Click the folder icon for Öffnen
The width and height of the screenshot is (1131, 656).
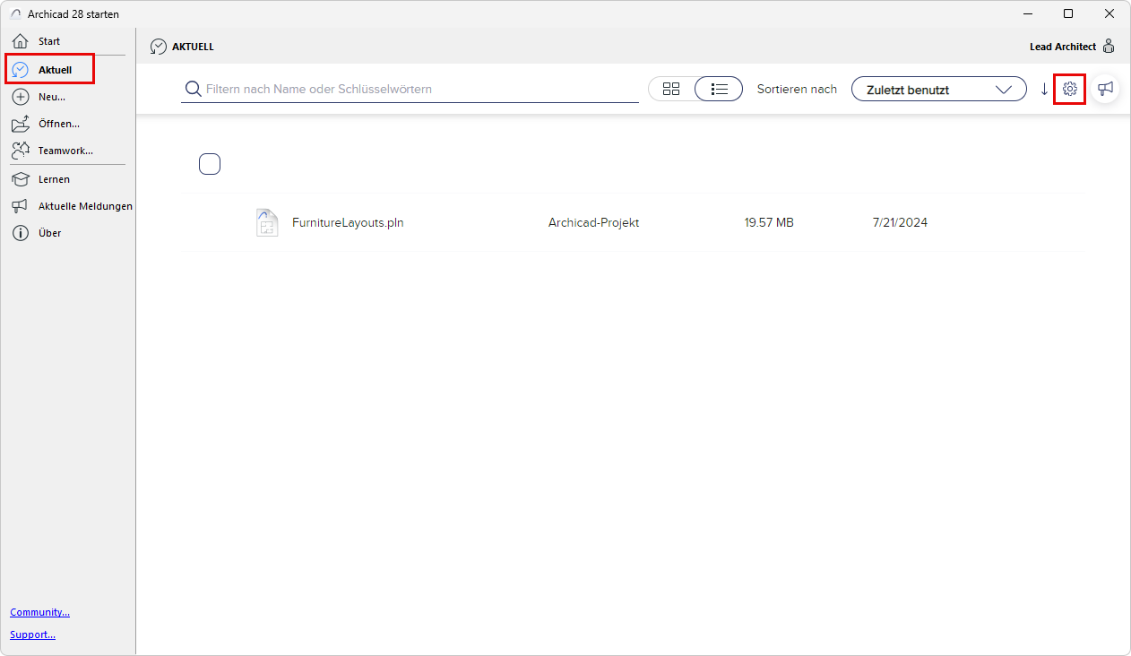coord(21,124)
